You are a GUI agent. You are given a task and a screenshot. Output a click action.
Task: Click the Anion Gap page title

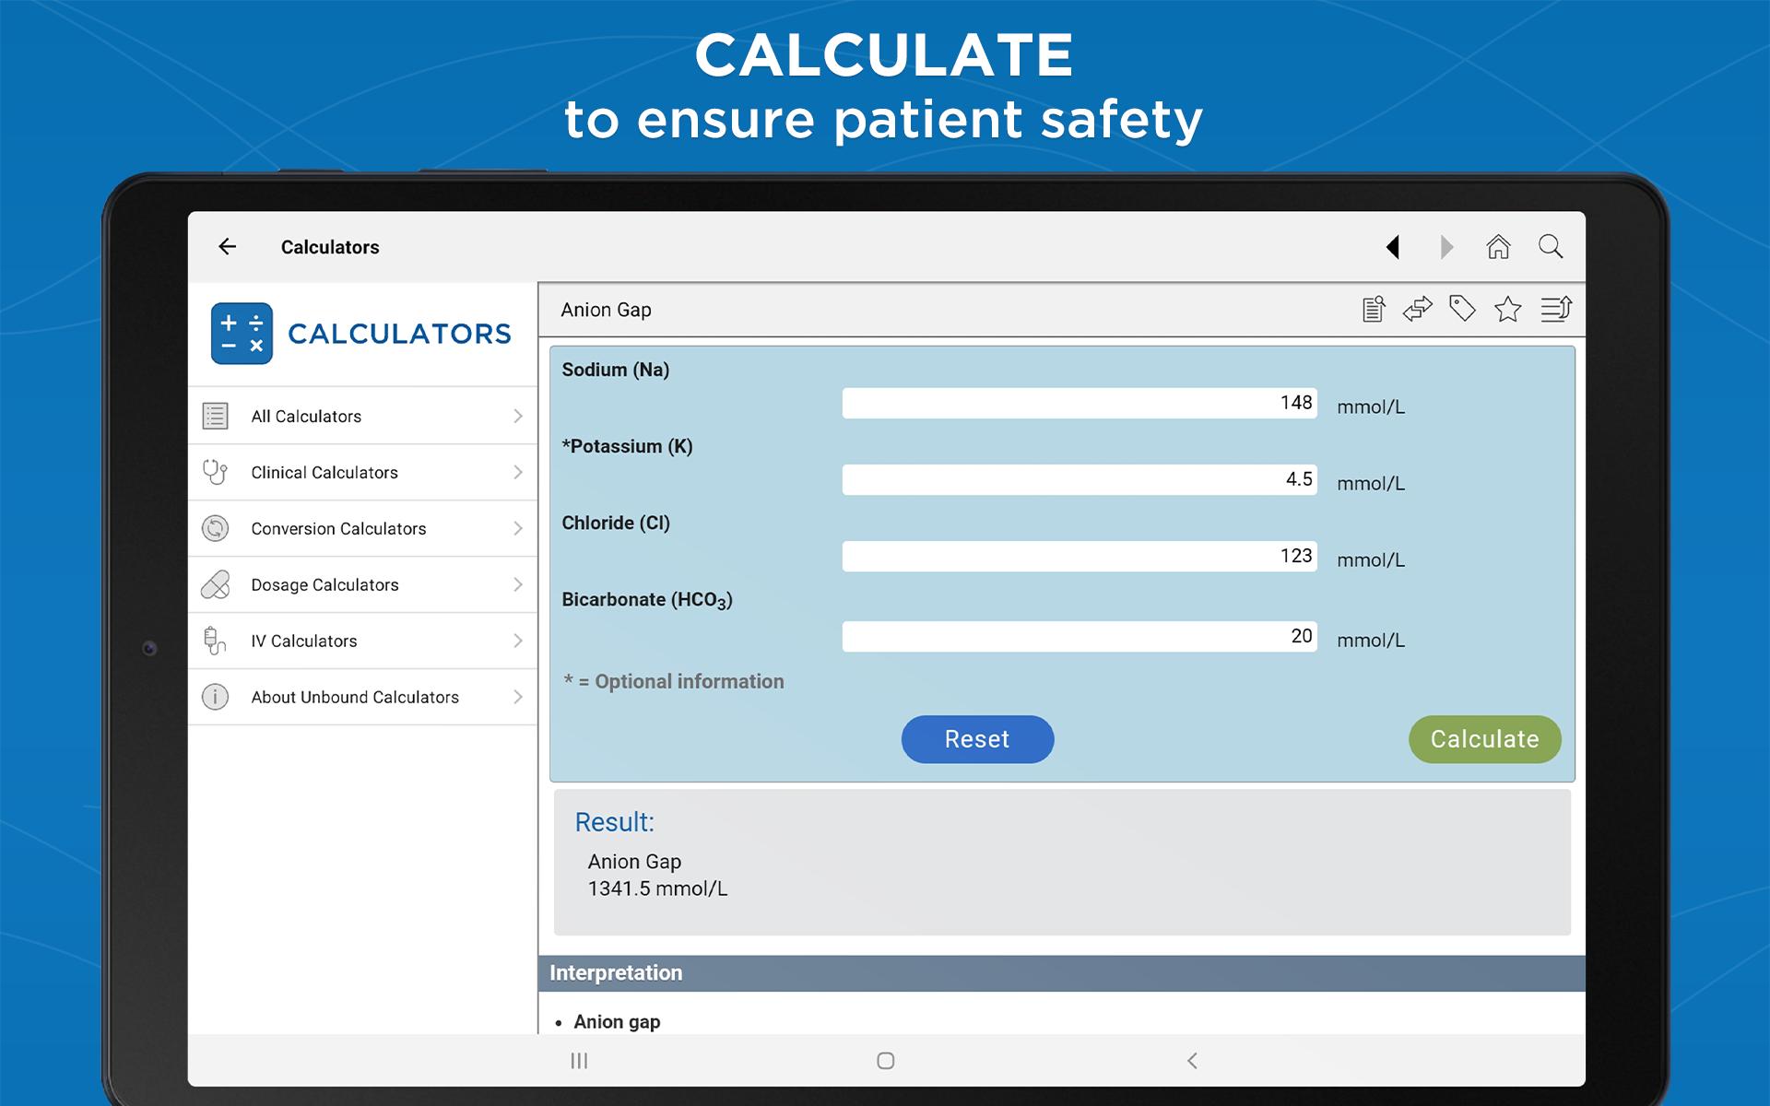click(x=606, y=310)
